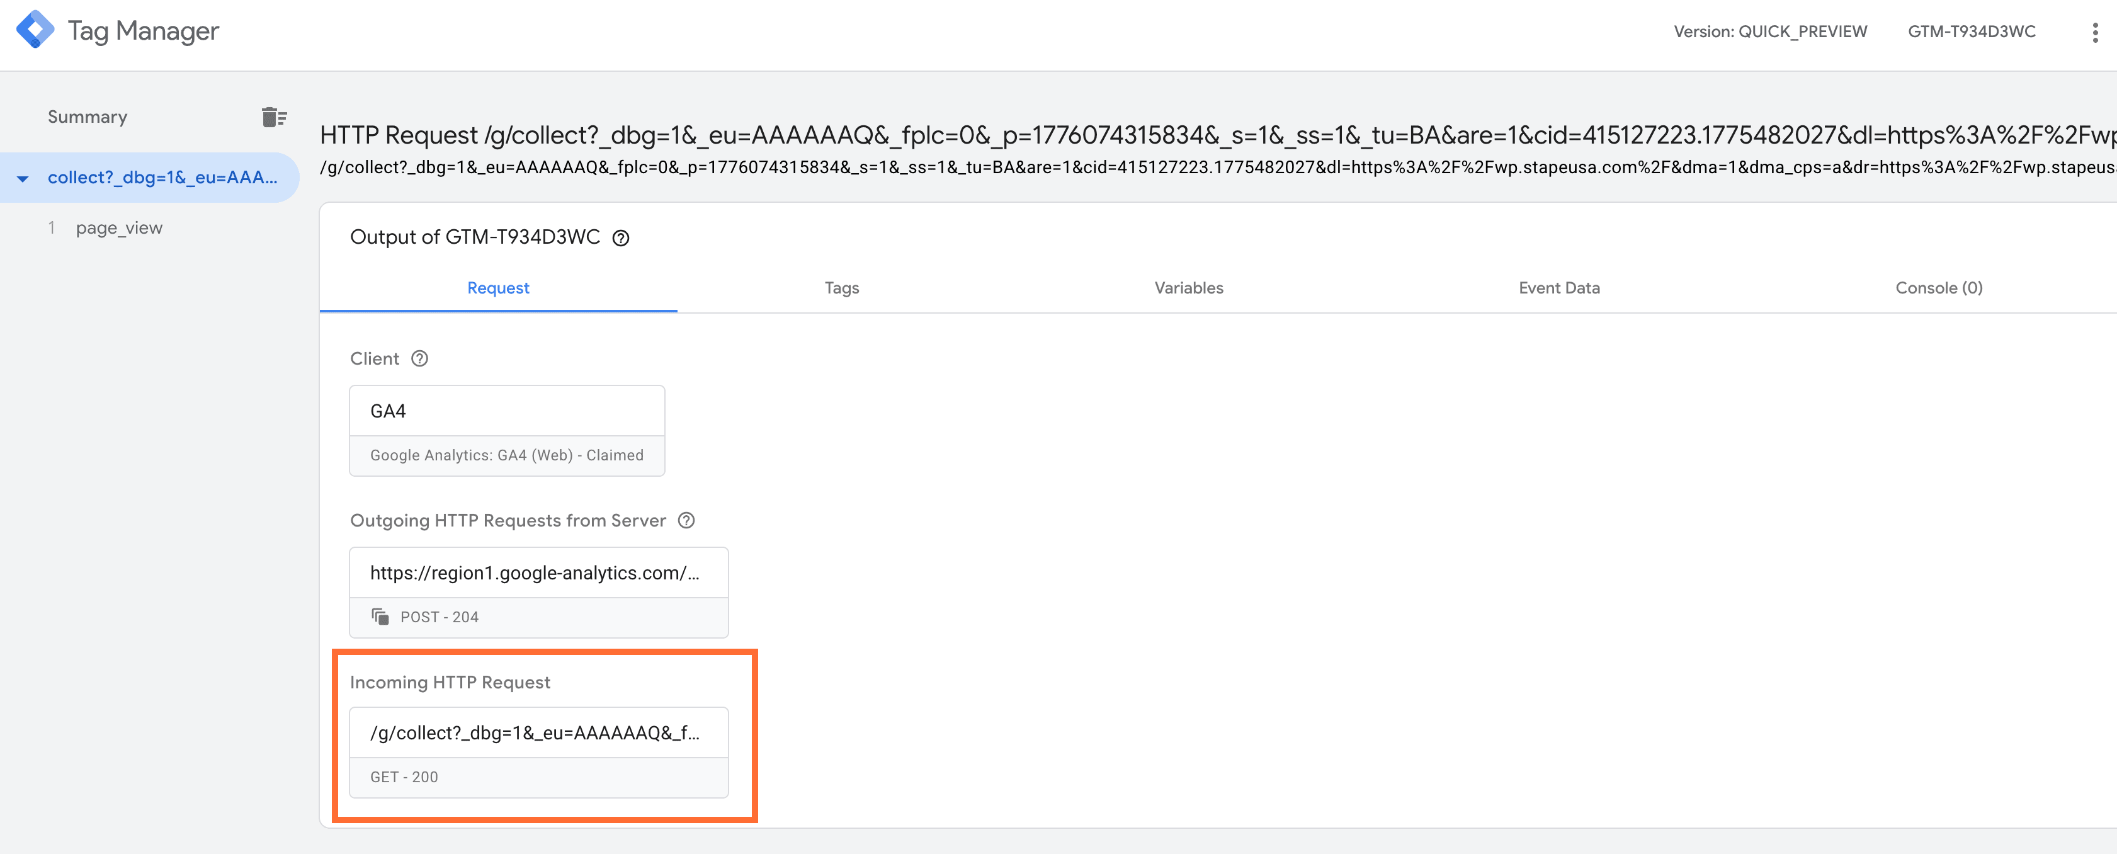Click help icon near Outgoing HTTP Requests from Server
The image size is (2117, 854).
click(x=688, y=520)
